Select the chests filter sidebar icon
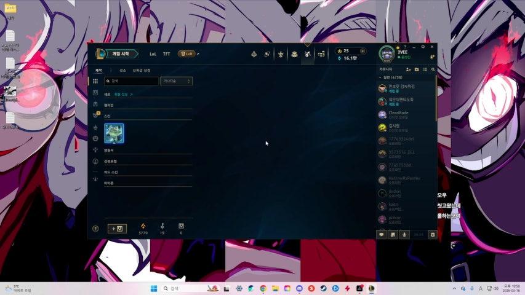Viewport: 525px width, 295px height. 95,93
